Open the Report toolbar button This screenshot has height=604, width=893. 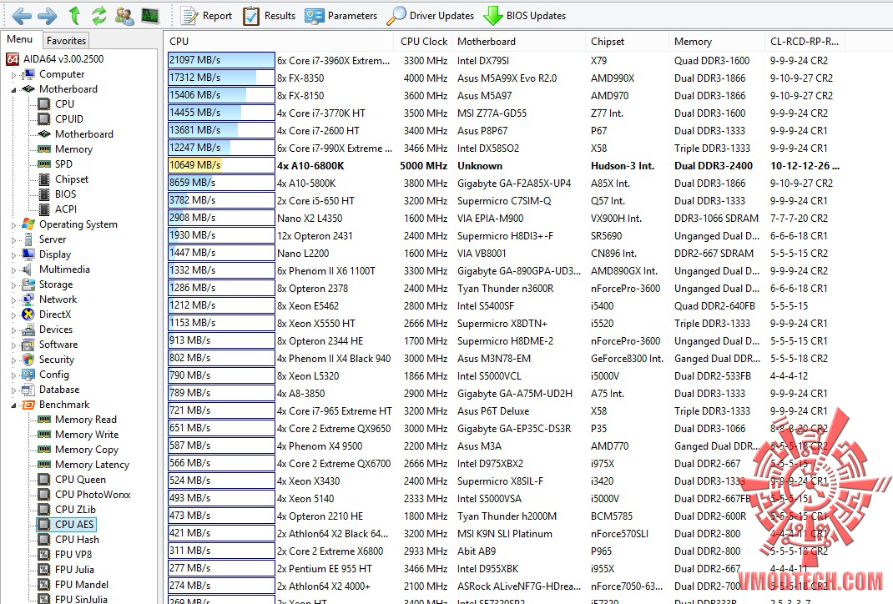(x=206, y=16)
